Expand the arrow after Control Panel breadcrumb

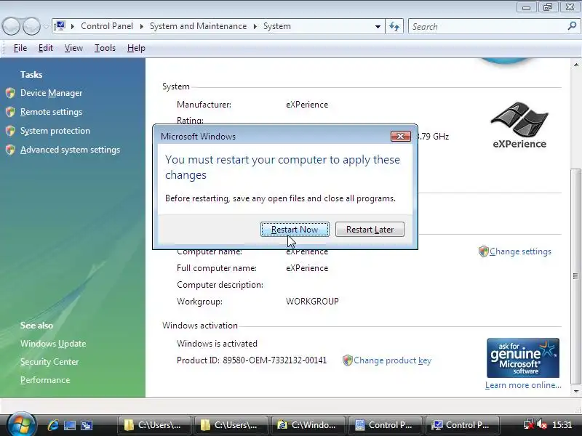pyautogui.click(x=142, y=26)
